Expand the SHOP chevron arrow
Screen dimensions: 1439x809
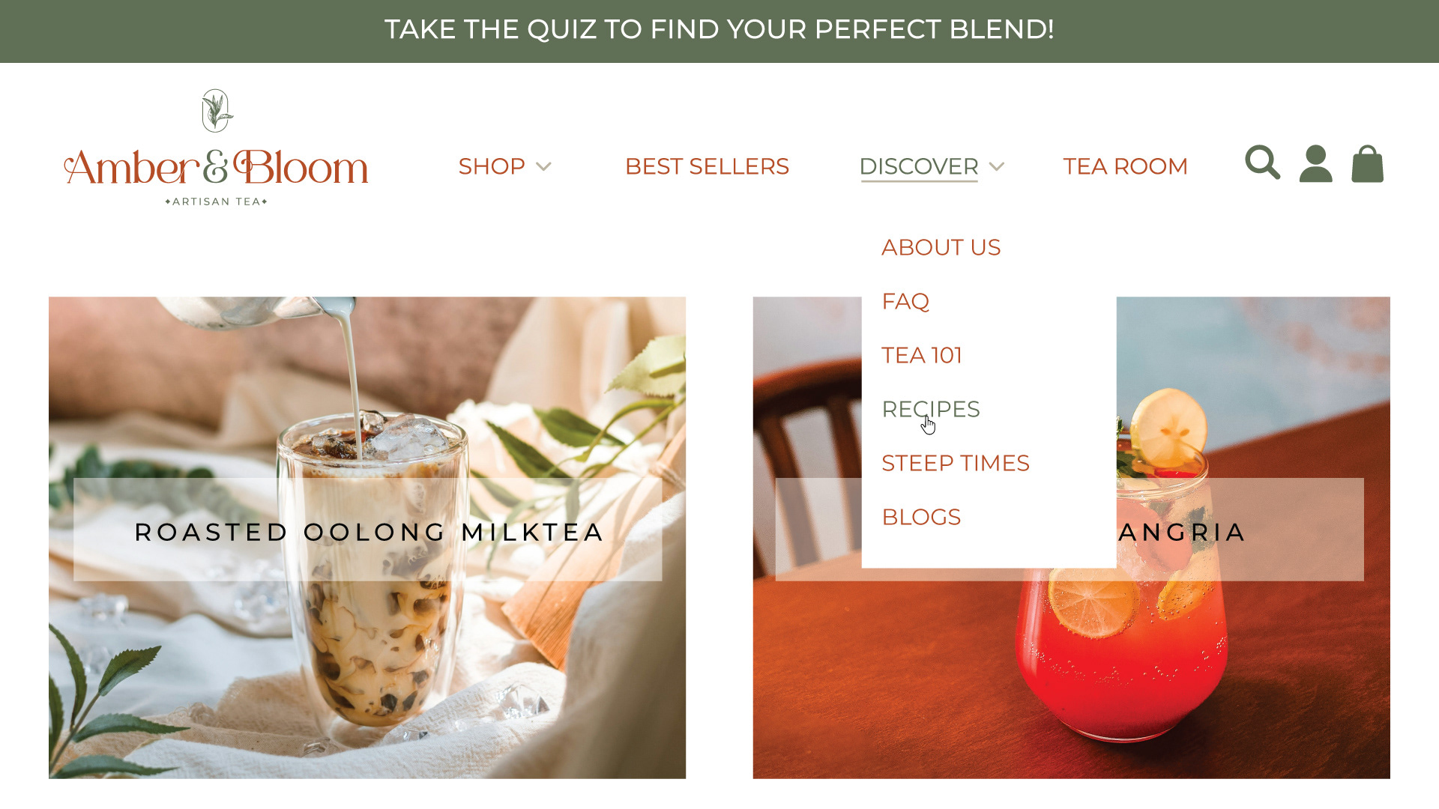pos(544,166)
